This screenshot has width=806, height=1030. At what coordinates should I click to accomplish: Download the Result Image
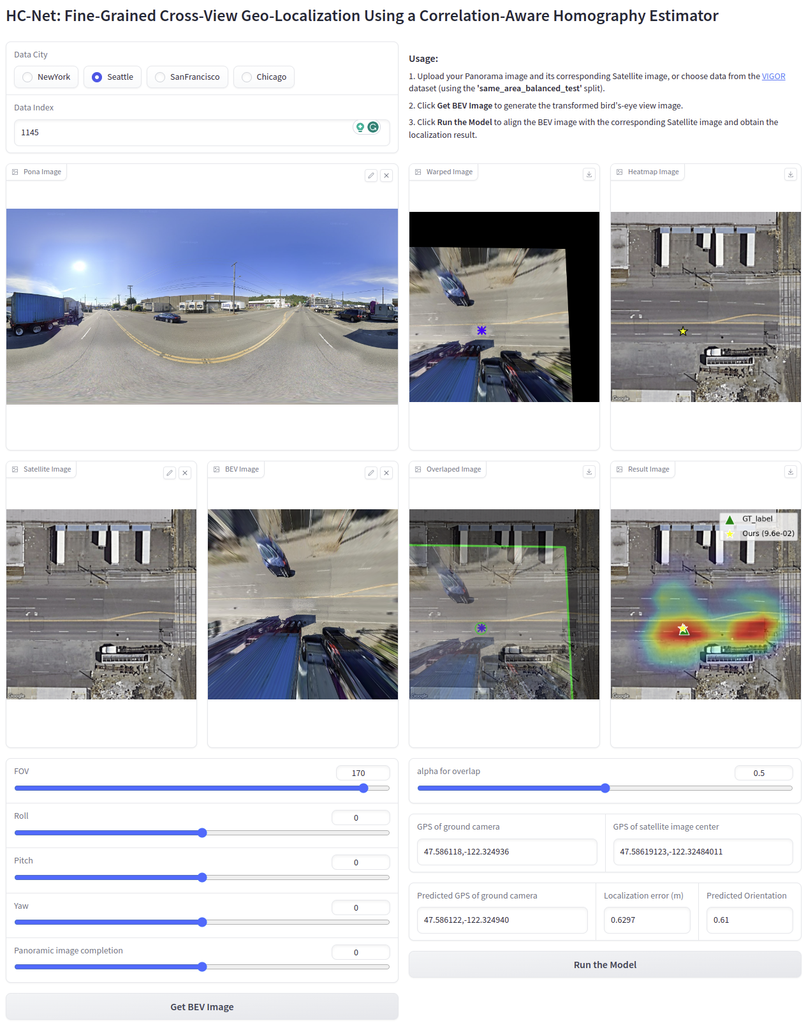(x=791, y=472)
